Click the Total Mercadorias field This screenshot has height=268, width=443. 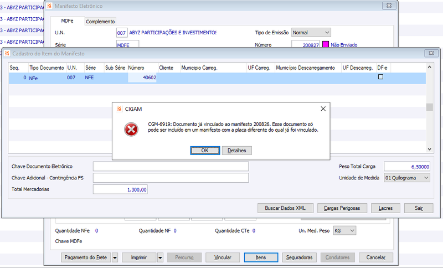tap(120, 189)
